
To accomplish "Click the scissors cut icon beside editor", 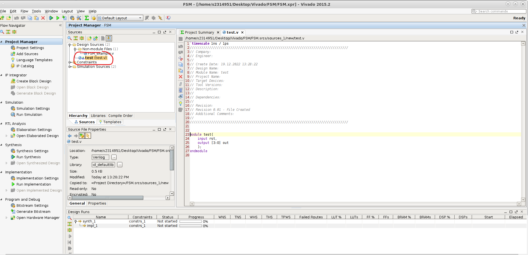I will click(181, 58).
